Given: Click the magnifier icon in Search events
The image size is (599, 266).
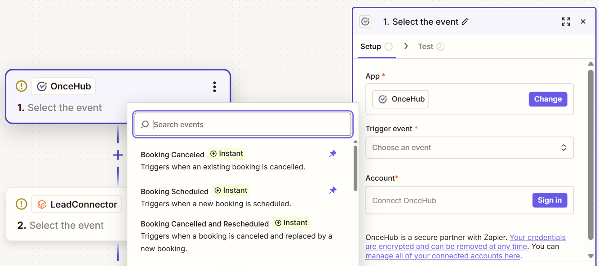Looking at the screenshot, I should coord(145,124).
